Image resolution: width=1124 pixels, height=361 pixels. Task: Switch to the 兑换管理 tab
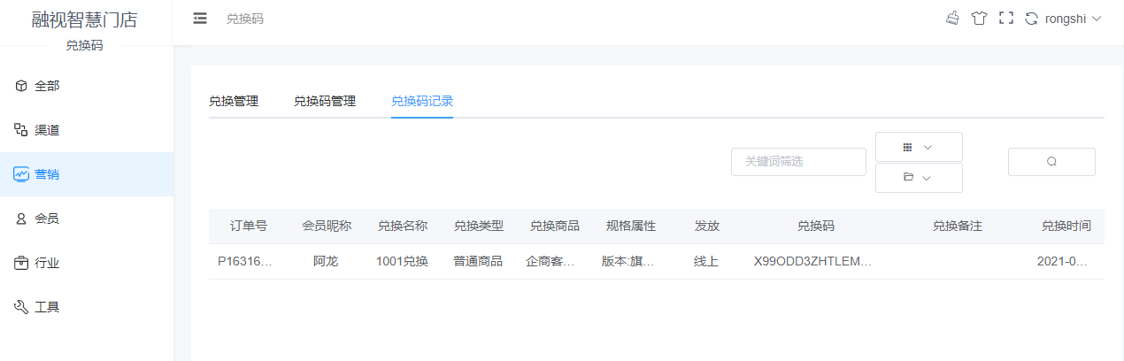pos(234,101)
